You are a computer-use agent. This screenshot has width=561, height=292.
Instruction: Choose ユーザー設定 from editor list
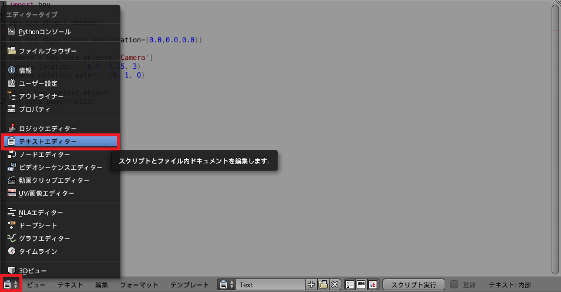click(x=61, y=83)
